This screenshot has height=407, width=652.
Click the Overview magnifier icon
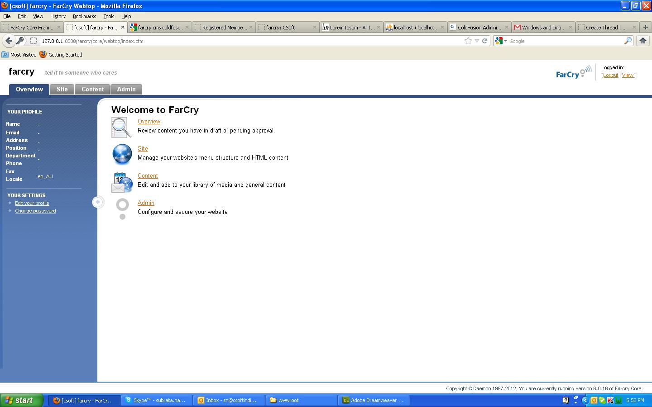(121, 128)
